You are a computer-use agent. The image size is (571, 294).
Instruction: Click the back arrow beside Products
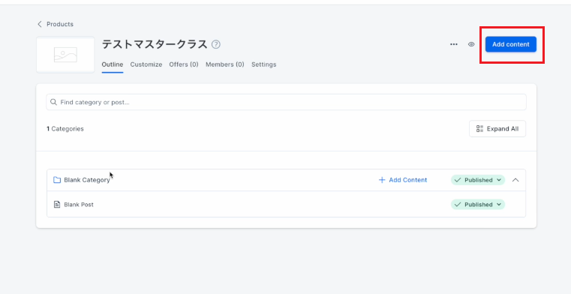pyautogui.click(x=40, y=24)
